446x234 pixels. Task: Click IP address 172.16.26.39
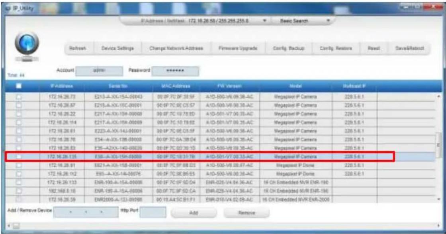point(62,200)
